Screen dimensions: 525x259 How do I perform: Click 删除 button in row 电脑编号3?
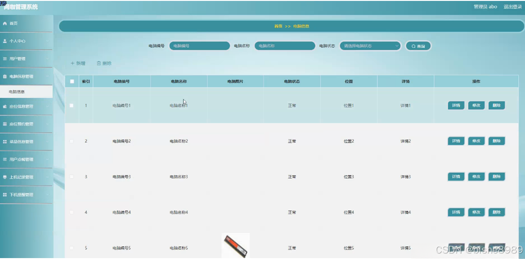point(496,176)
